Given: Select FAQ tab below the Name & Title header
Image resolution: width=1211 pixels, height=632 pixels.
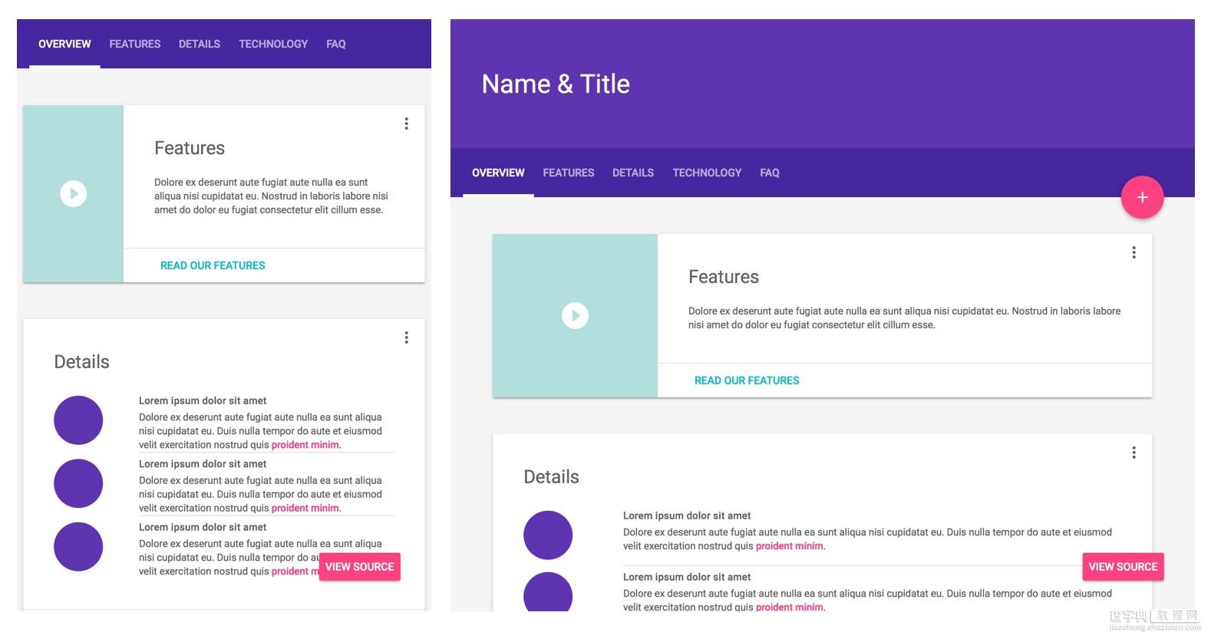Looking at the screenshot, I should [769, 173].
